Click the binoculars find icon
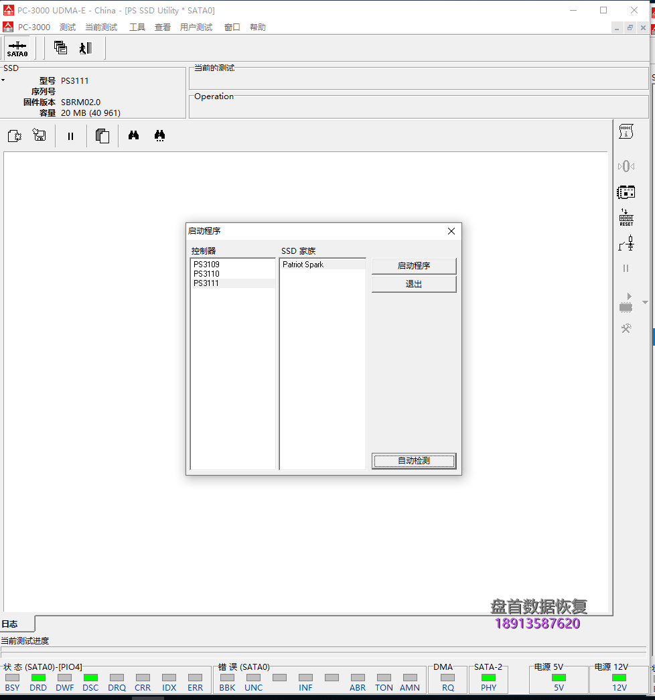This screenshot has width=655, height=700. [x=133, y=135]
